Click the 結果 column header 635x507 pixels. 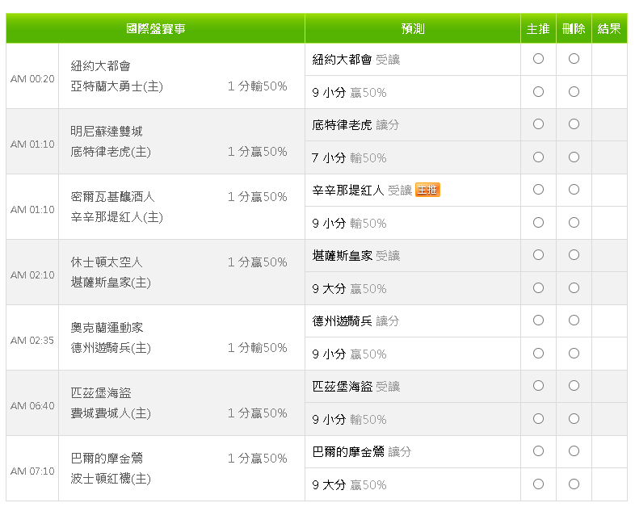pyautogui.click(x=609, y=29)
